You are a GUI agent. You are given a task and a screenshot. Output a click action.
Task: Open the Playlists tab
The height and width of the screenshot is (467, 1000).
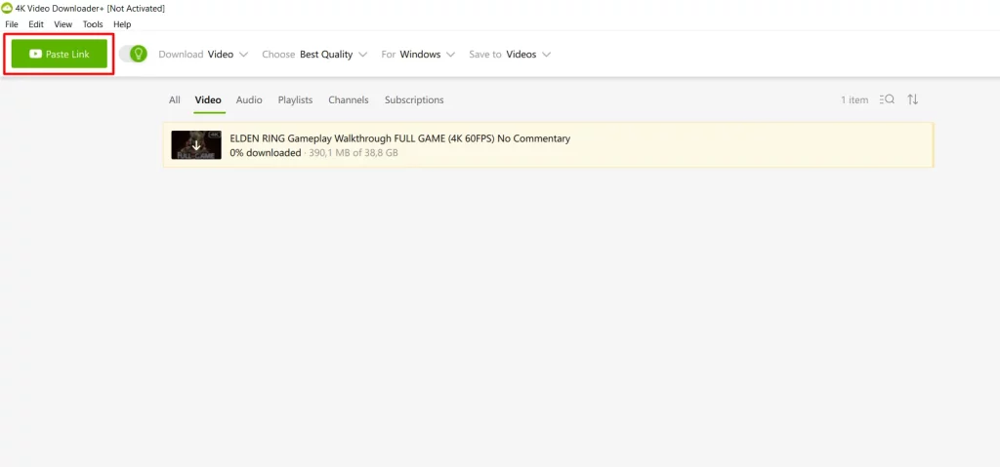[295, 100]
